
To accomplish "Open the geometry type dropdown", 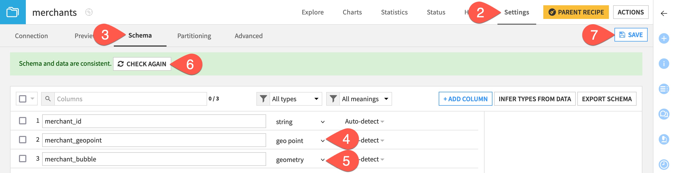I will [x=300, y=160].
